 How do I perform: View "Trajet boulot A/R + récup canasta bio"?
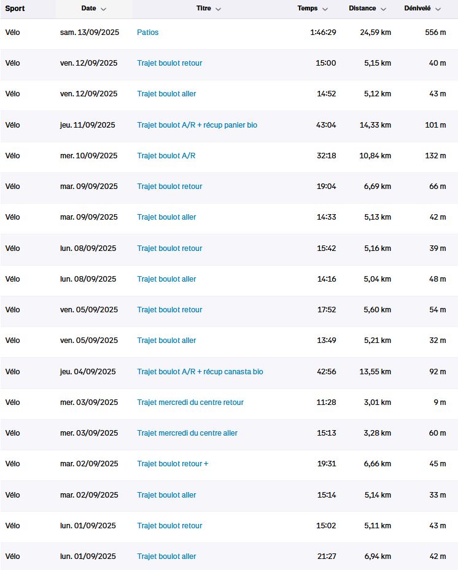point(200,372)
